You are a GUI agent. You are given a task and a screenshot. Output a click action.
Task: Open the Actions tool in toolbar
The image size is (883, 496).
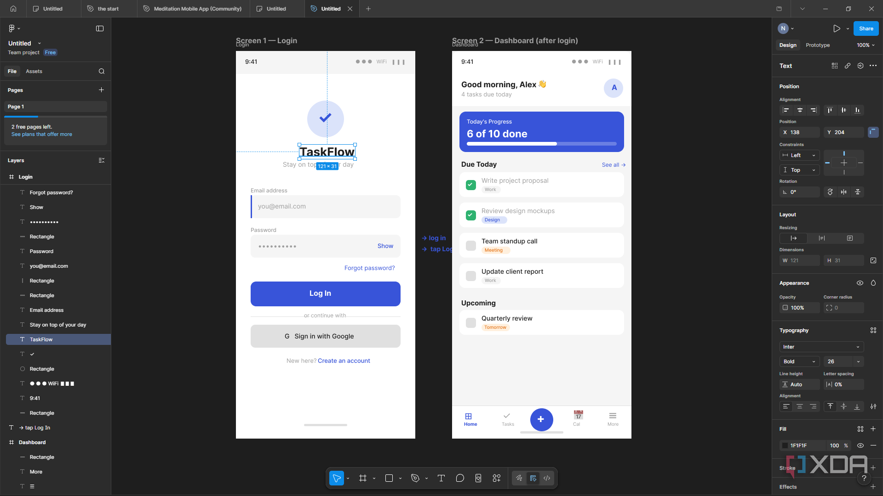coord(497,478)
